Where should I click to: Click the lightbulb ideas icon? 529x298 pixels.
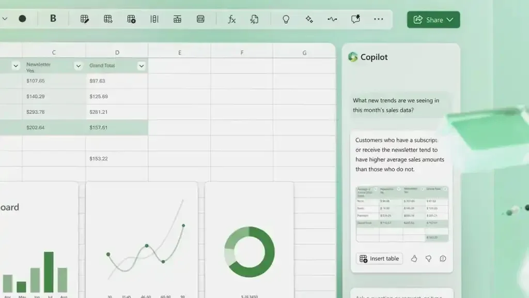click(x=286, y=19)
